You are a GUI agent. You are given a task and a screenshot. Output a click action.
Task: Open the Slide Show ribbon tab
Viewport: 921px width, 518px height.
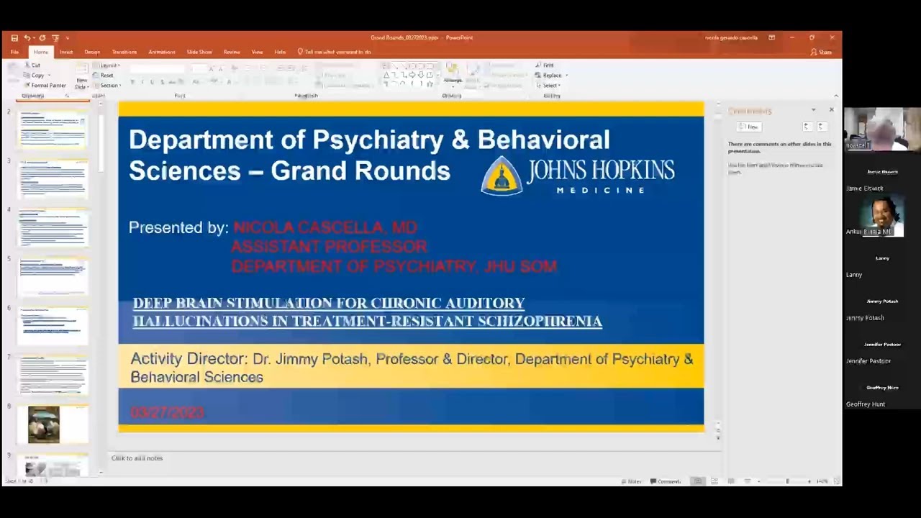pyautogui.click(x=199, y=52)
